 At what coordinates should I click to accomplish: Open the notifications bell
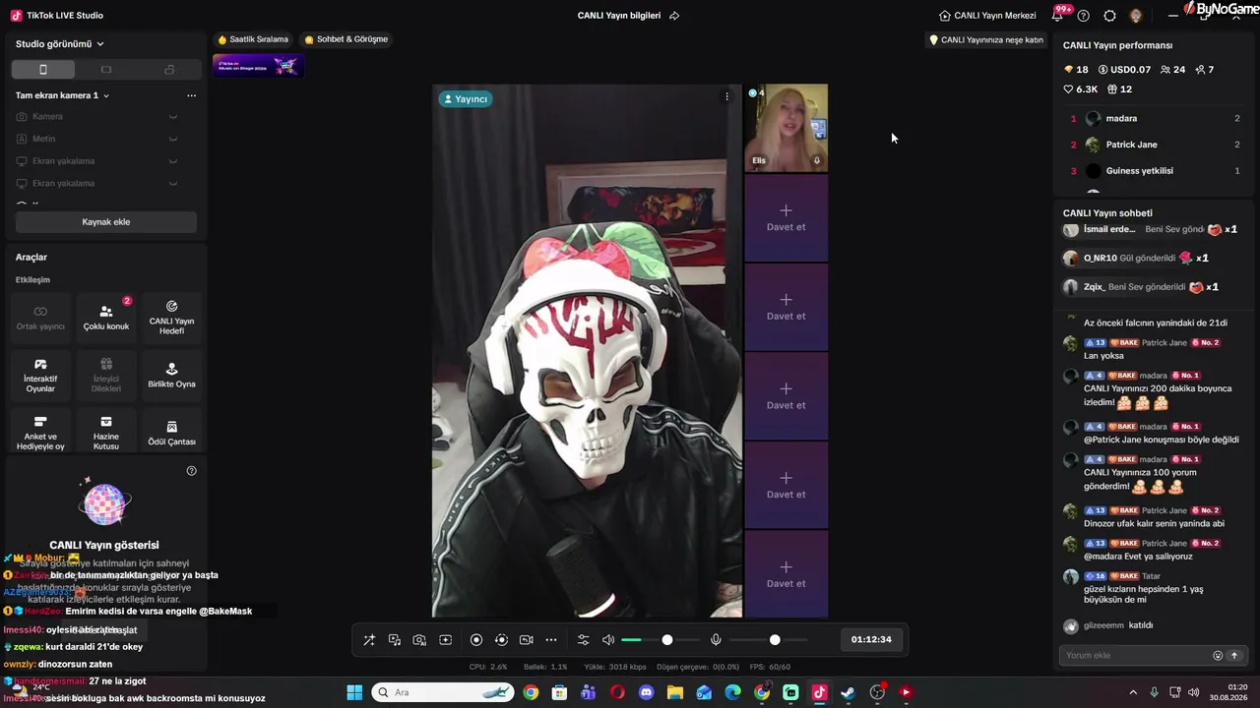click(x=1059, y=16)
